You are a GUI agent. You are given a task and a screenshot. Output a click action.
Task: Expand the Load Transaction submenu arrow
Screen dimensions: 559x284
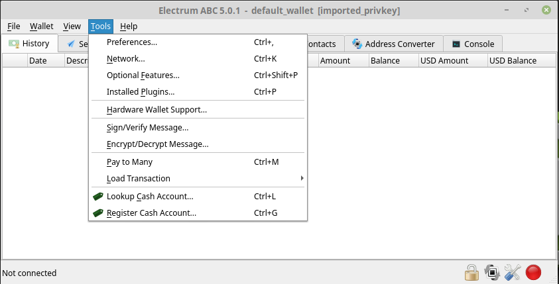[x=302, y=178]
